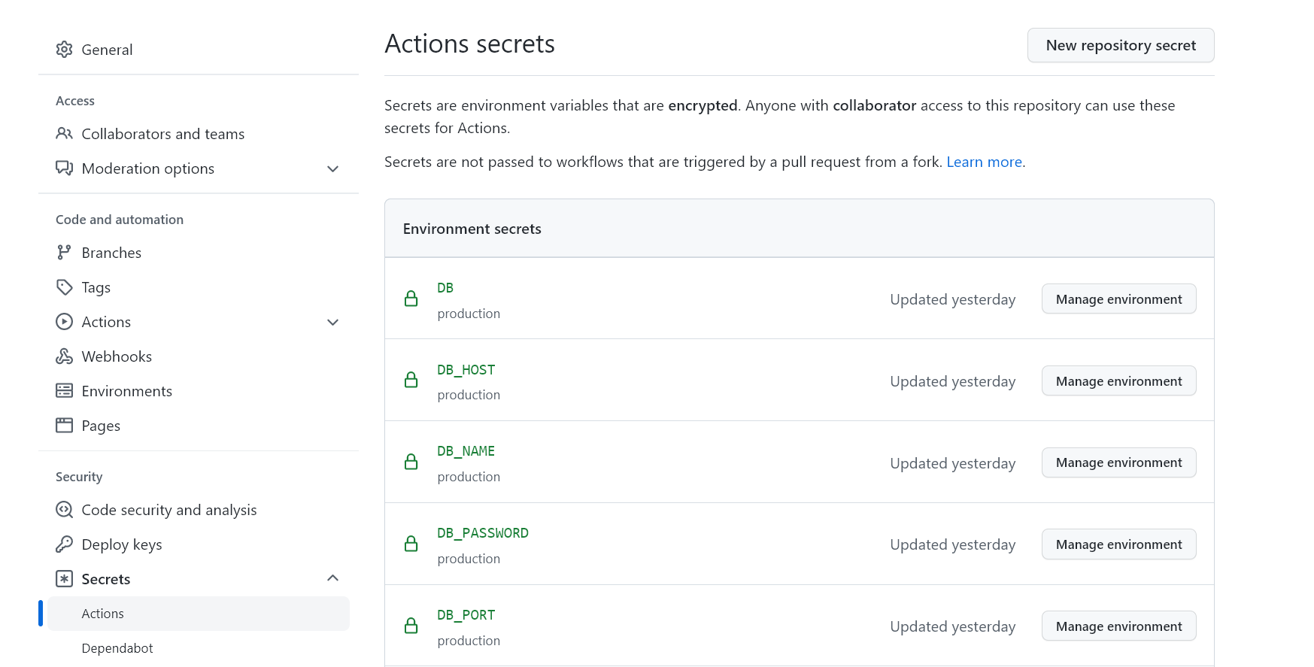Click Manage environment for DB_HOST

click(x=1118, y=381)
